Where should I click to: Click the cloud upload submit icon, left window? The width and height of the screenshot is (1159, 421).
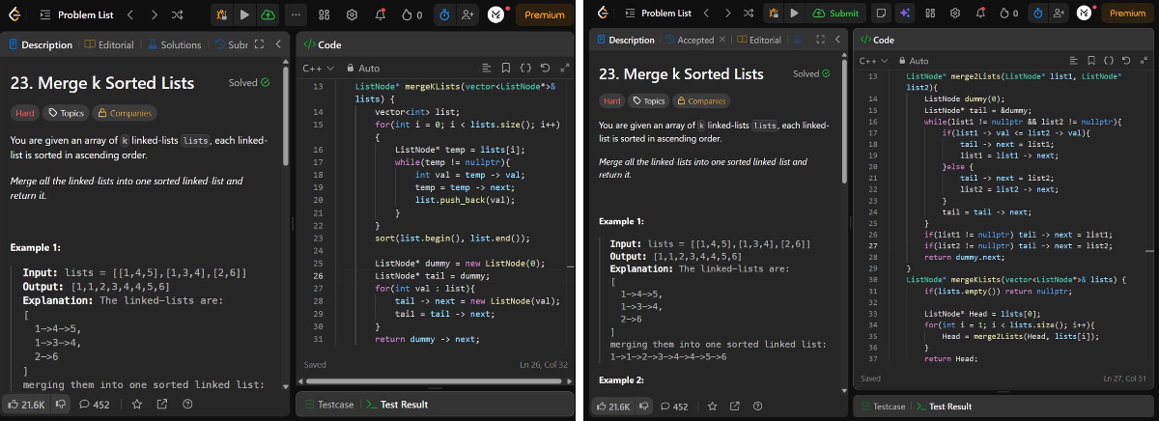[x=267, y=14]
